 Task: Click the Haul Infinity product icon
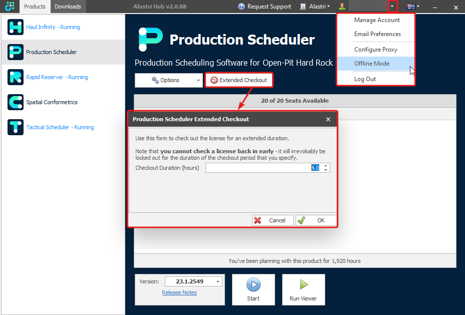(x=16, y=27)
